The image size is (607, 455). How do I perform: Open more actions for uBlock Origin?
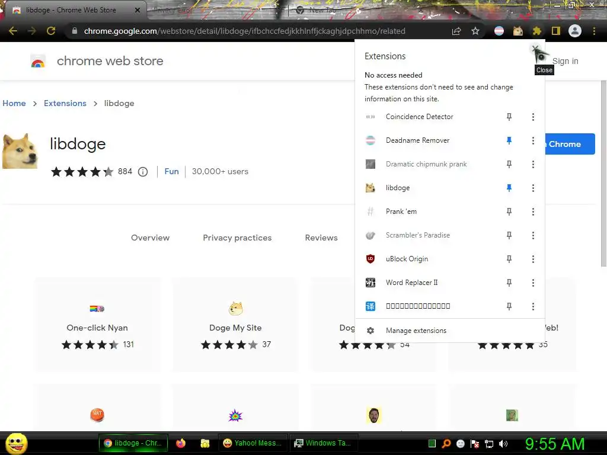[x=533, y=259]
